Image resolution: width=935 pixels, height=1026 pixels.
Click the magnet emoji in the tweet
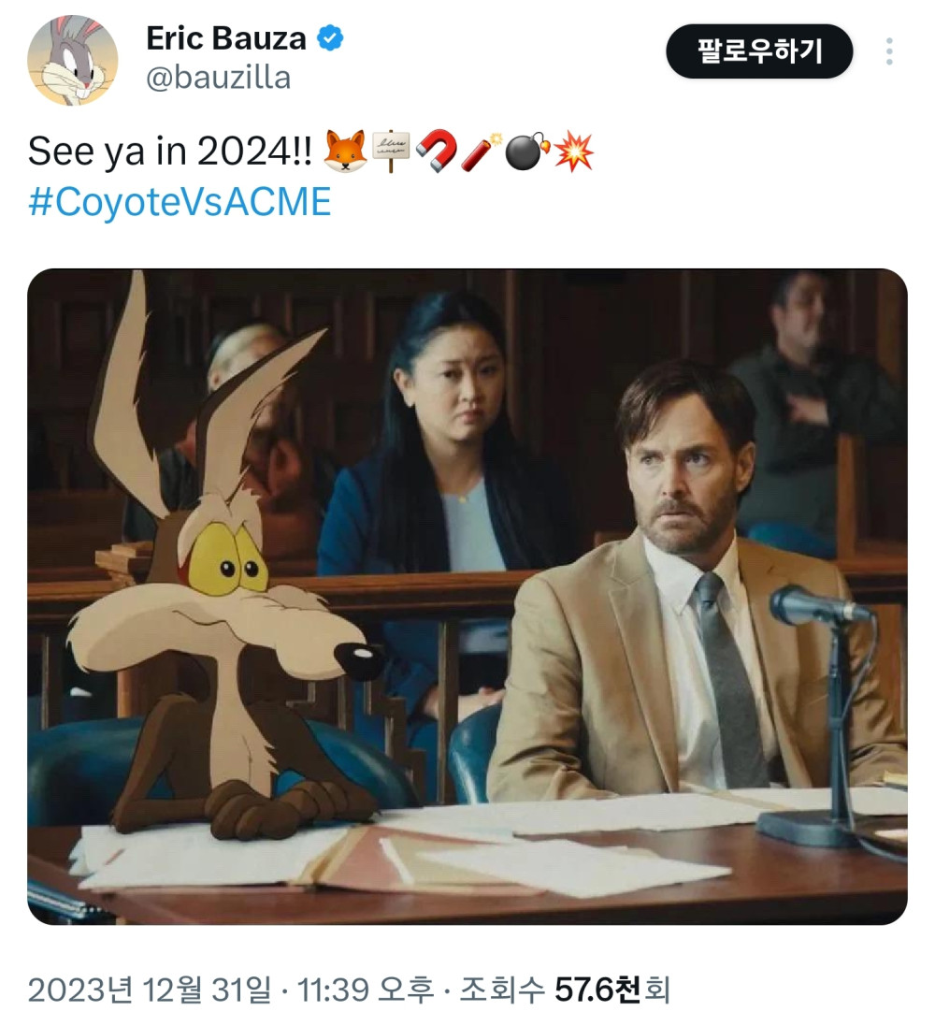(436, 152)
